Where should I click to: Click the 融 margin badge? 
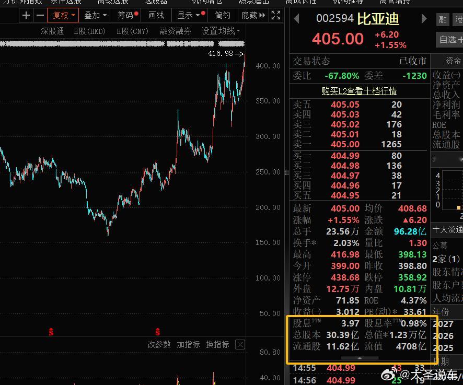tap(443, 19)
